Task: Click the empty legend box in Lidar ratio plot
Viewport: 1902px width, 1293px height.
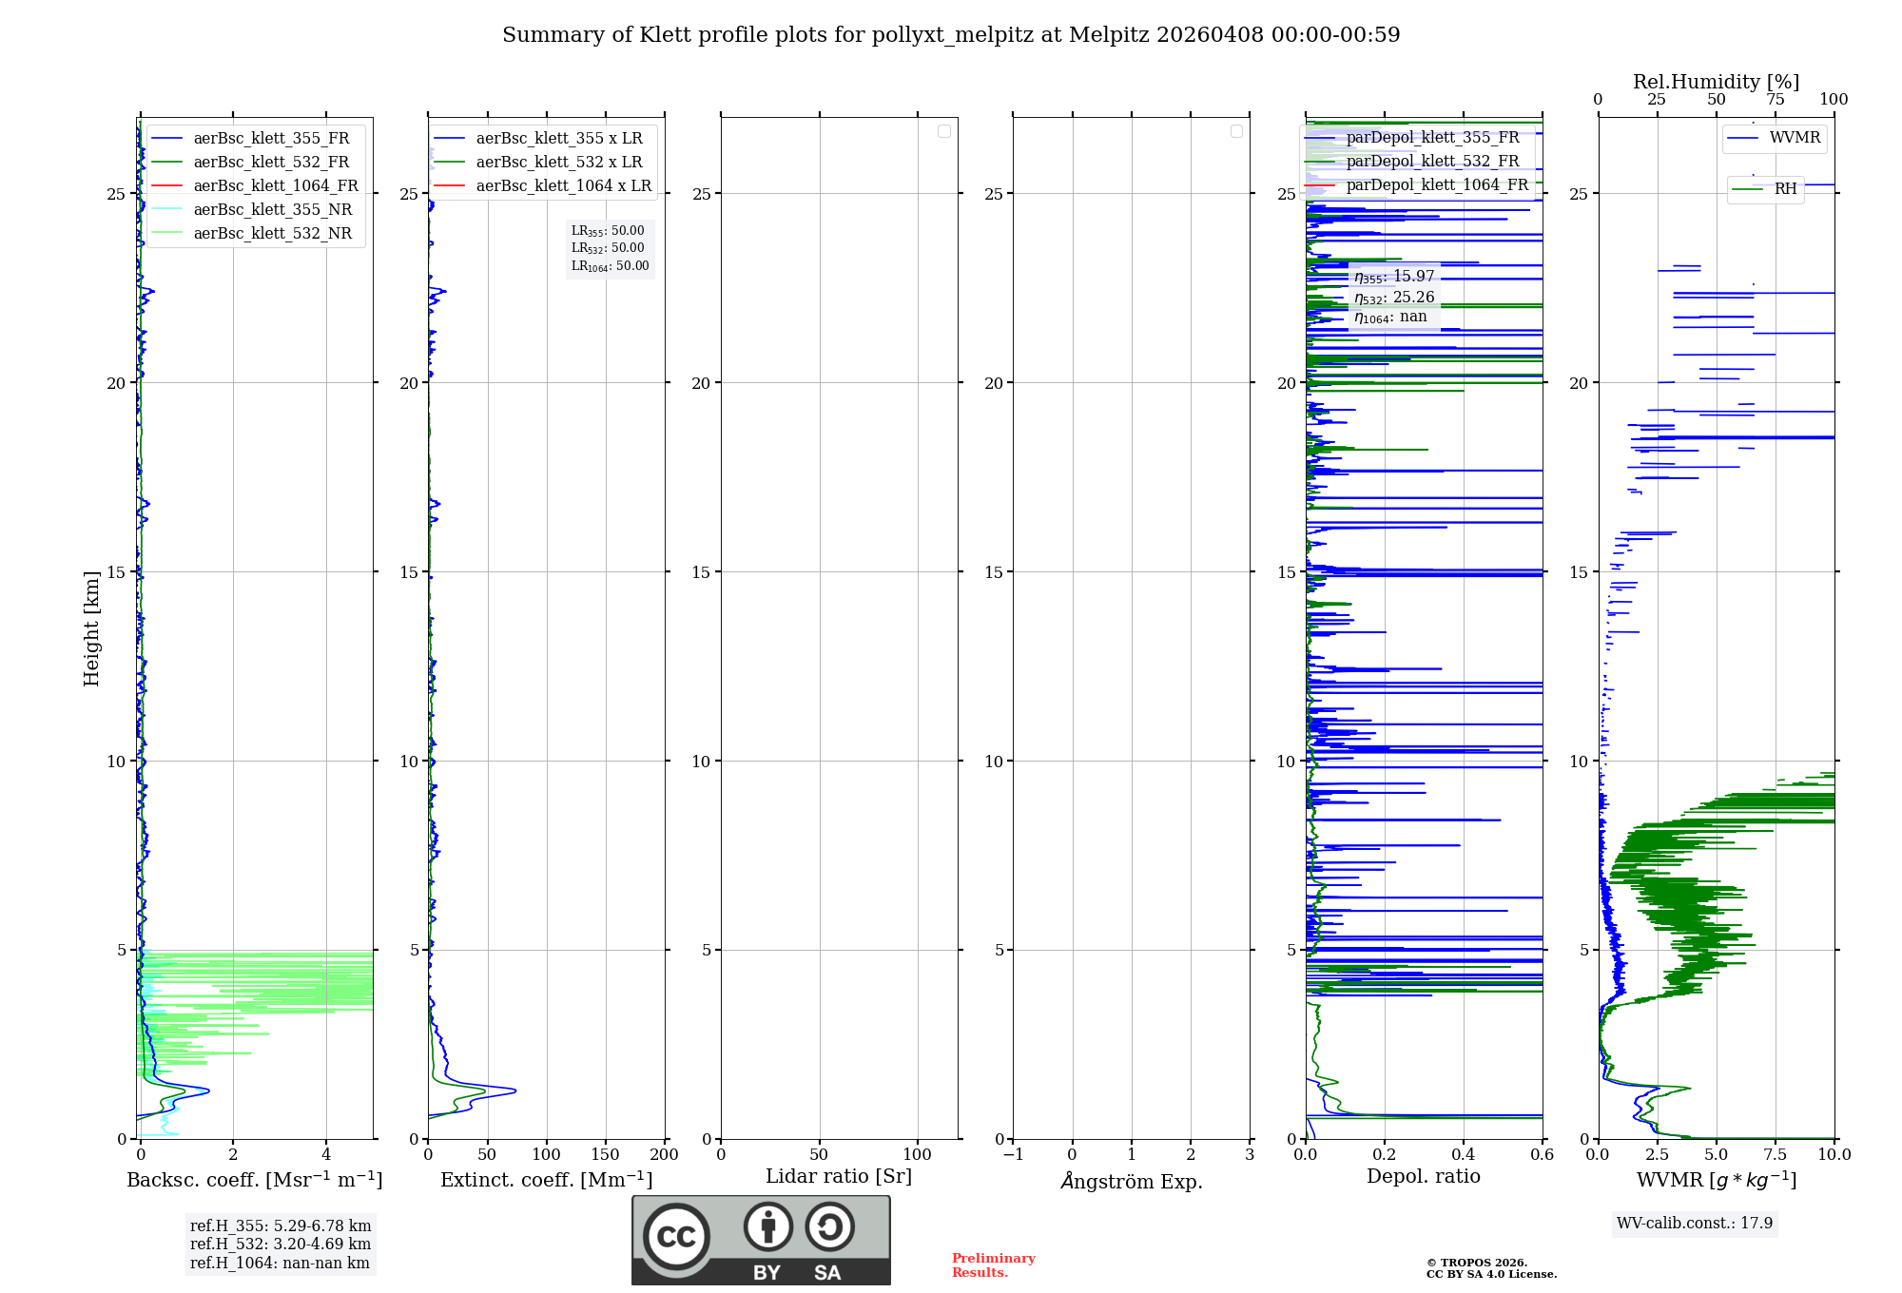Action: coord(943,131)
